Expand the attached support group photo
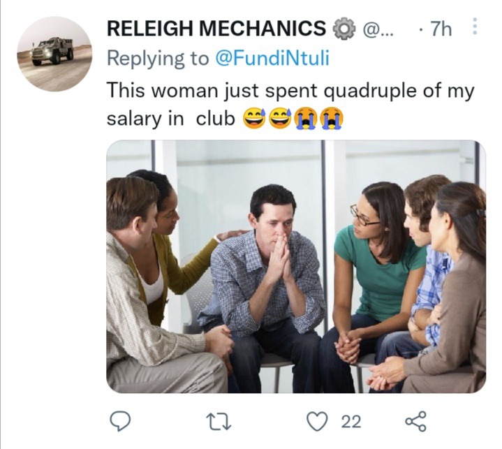 click(x=296, y=267)
